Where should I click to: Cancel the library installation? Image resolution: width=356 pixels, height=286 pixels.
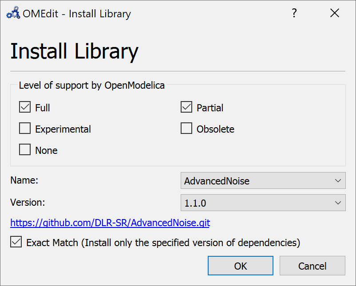(312, 266)
